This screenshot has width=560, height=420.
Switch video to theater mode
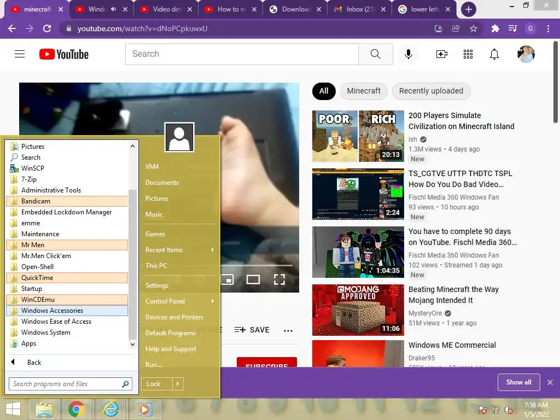253,279
